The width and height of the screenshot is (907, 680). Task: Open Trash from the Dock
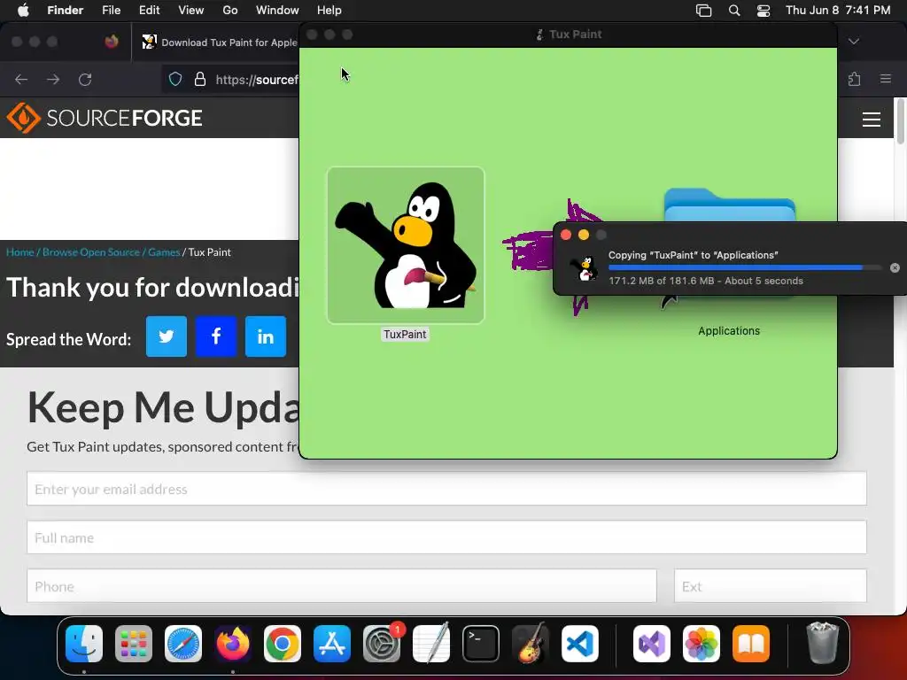(823, 643)
